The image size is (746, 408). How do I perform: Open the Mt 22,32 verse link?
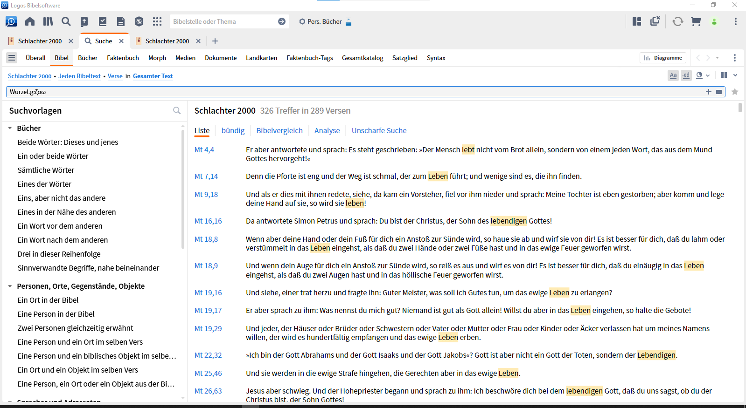[208, 355]
